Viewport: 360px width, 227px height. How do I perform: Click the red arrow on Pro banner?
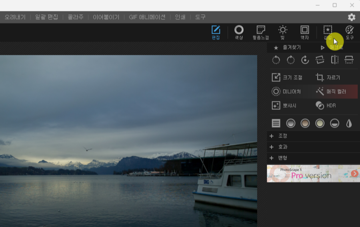[x=354, y=173]
